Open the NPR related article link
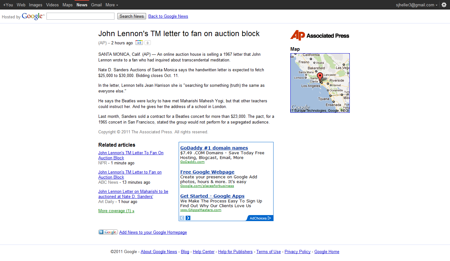Screen dimensions: 450x261 click(x=131, y=155)
